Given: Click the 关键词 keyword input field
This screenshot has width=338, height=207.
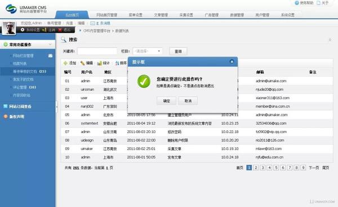Looking at the screenshot, I should pyautogui.click(x=97, y=51).
